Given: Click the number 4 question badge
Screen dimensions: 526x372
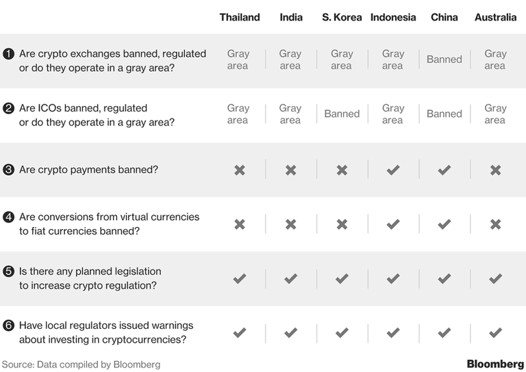Looking at the screenshot, I should pyautogui.click(x=8, y=217).
